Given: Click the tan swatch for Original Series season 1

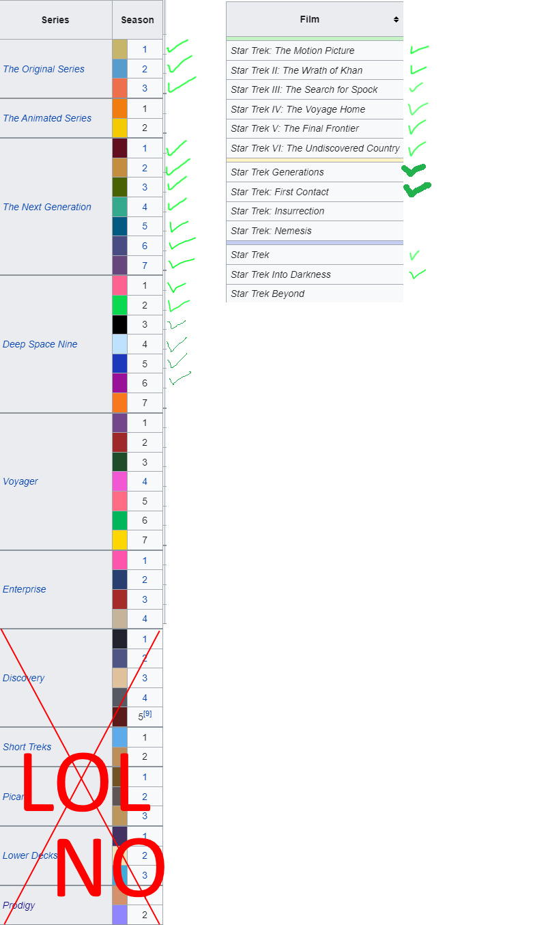Looking at the screenshot, I should (x=119, y=49).
